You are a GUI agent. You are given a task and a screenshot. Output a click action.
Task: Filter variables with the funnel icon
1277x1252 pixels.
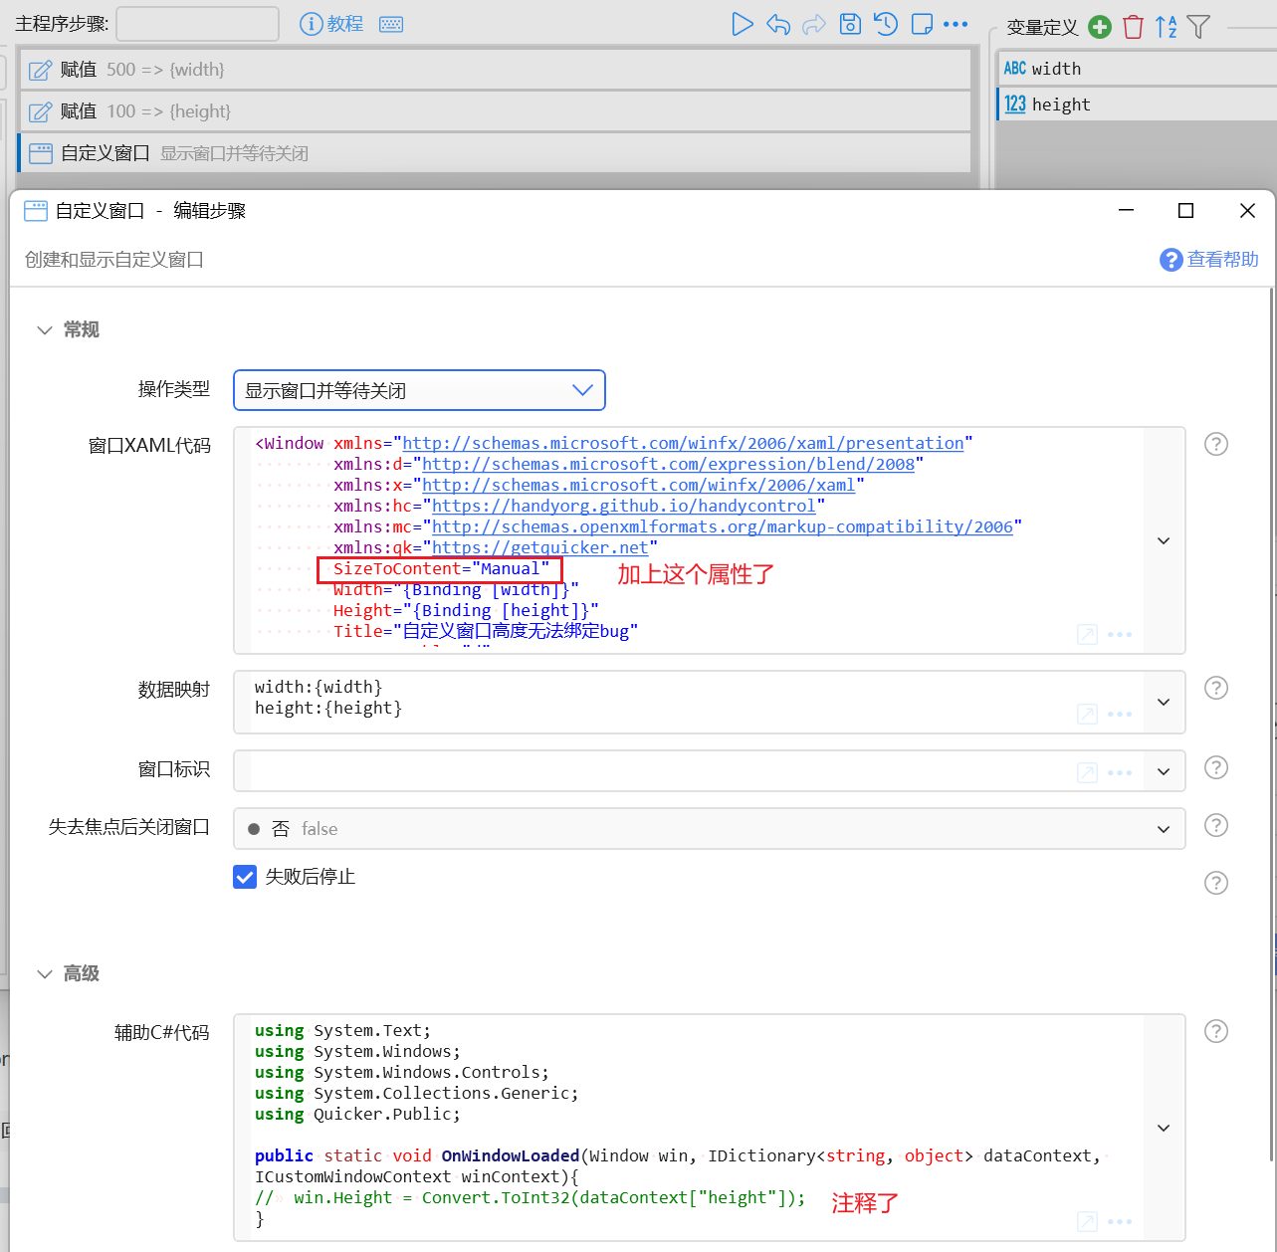coord(1198,27)
